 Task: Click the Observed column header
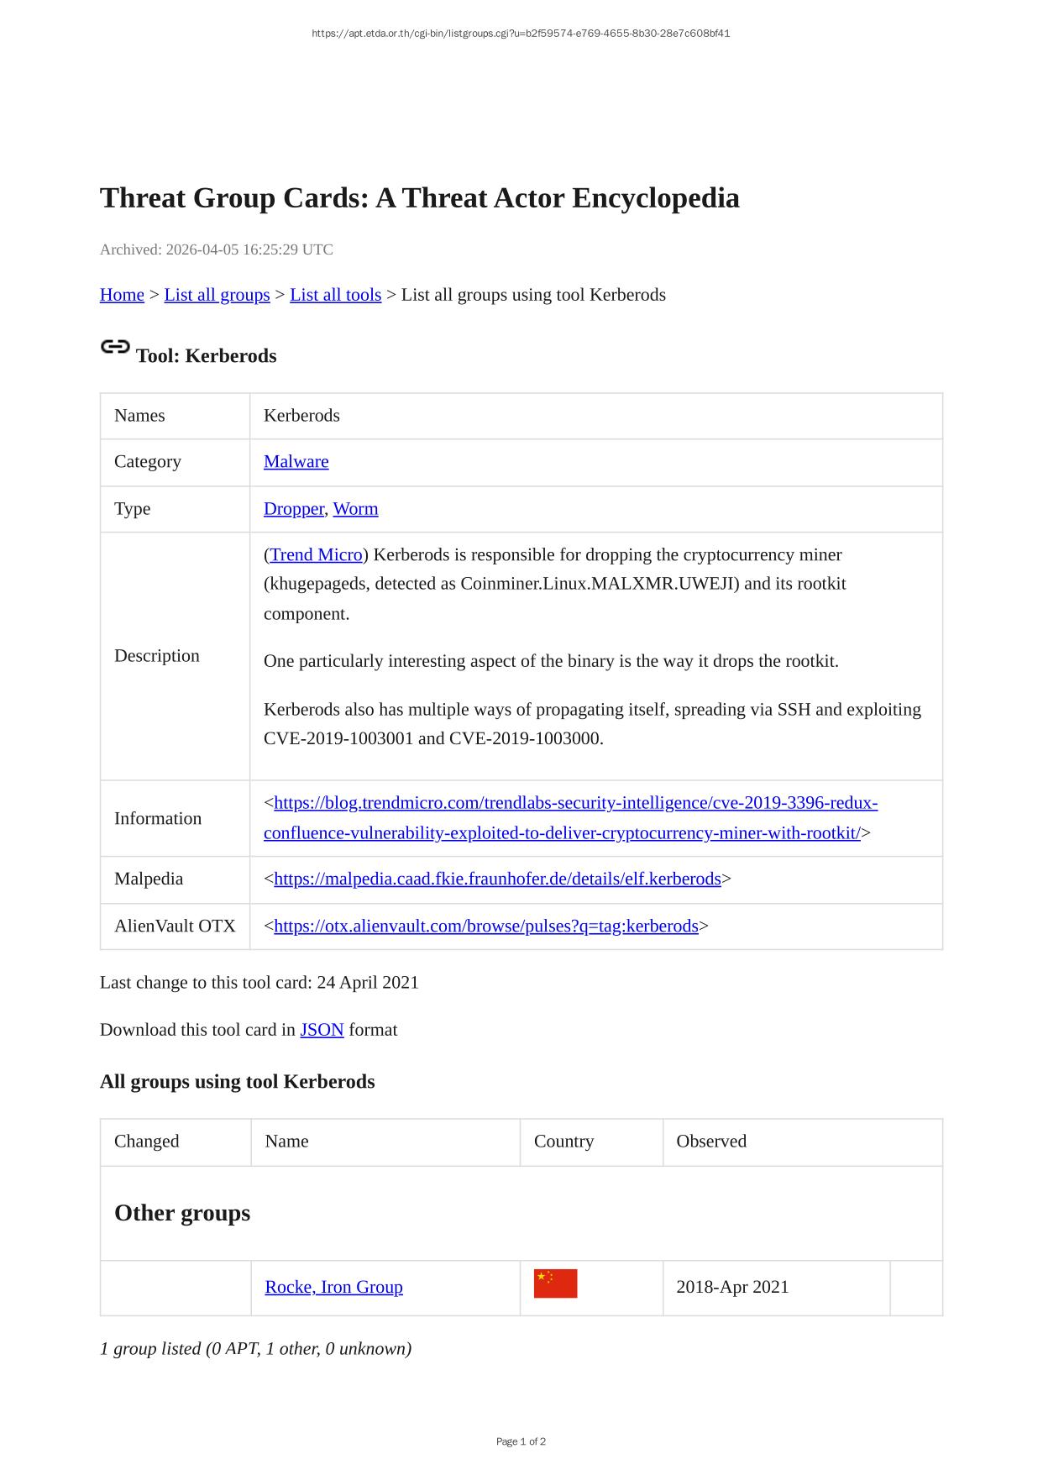pyautogui.click(x=710, y=1141)
